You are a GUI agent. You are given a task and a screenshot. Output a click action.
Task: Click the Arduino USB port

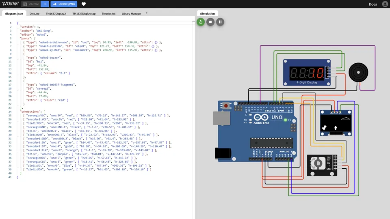(x=221, y=118)
